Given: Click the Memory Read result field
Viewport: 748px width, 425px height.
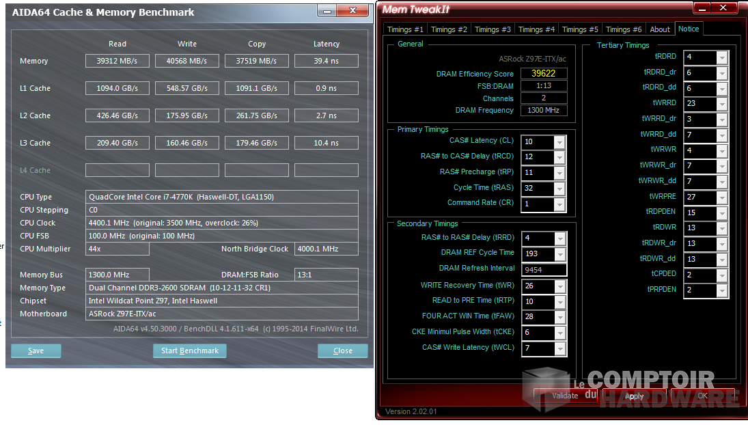Looking at the screenshot, I should click(x=117, y=61).
